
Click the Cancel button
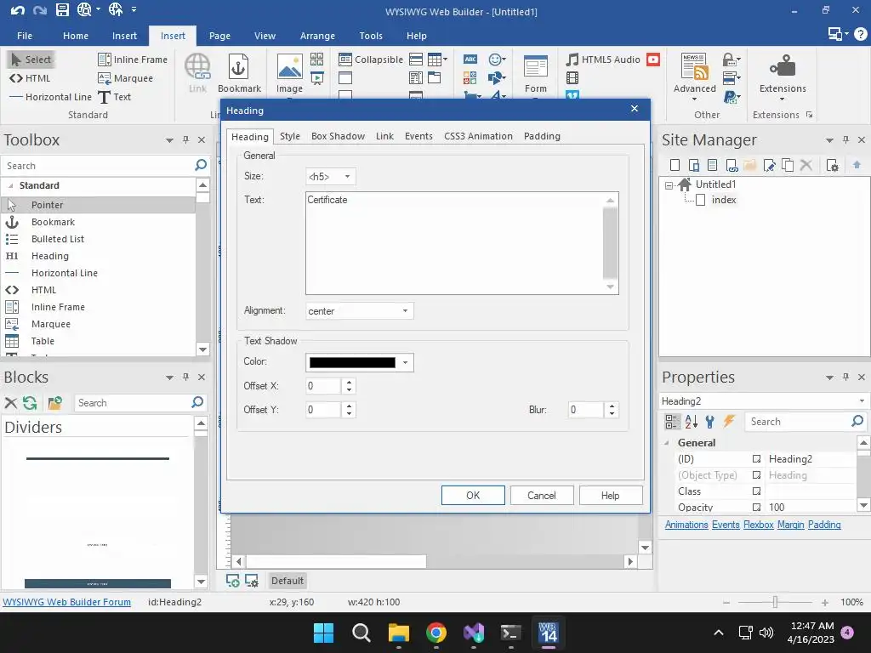pos(542,496)
